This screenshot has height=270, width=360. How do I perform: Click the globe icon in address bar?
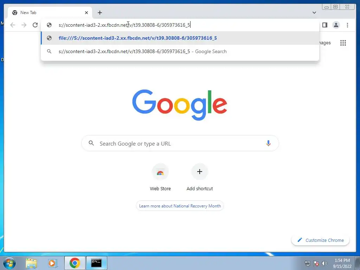(x=49, y=25)
